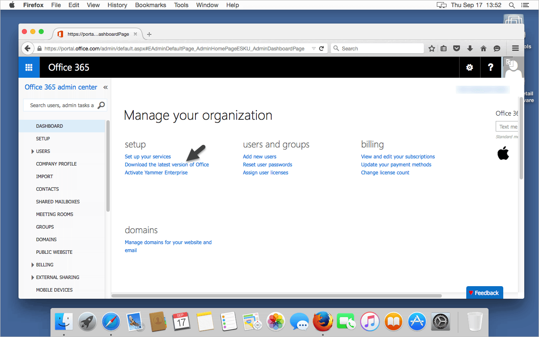Open MEETING ROOMS in the navigation
The image size is (539, 337).
tap(55, 214)
